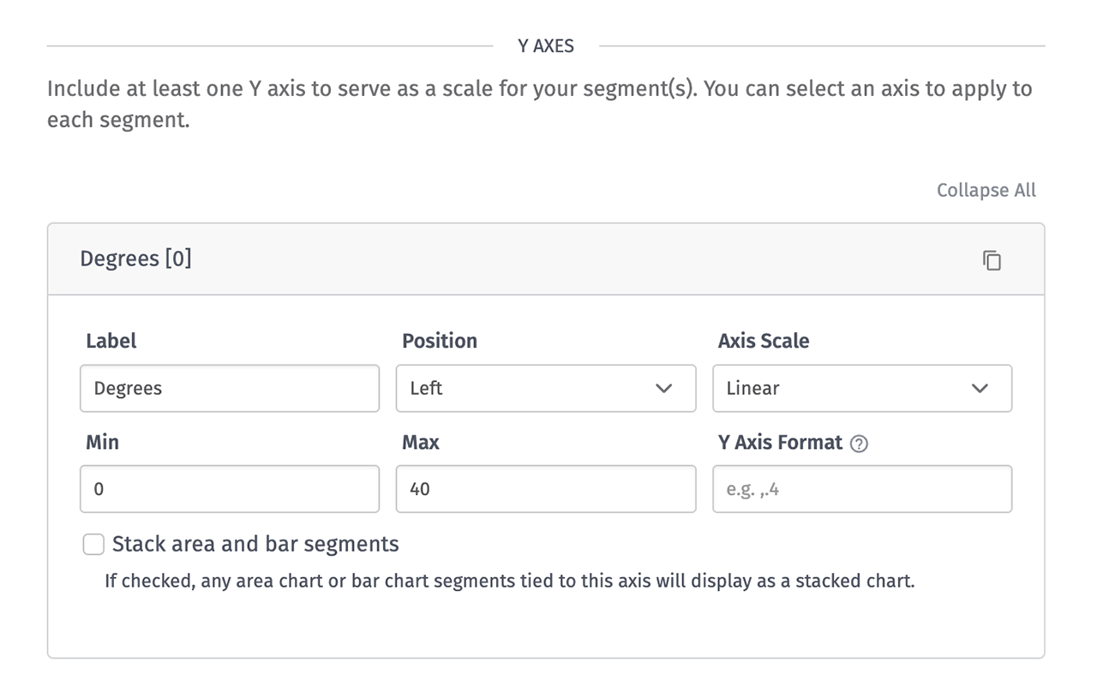The image size is (1097, 680).
Task: Click the Collapse All link
Action: point(986,190)
